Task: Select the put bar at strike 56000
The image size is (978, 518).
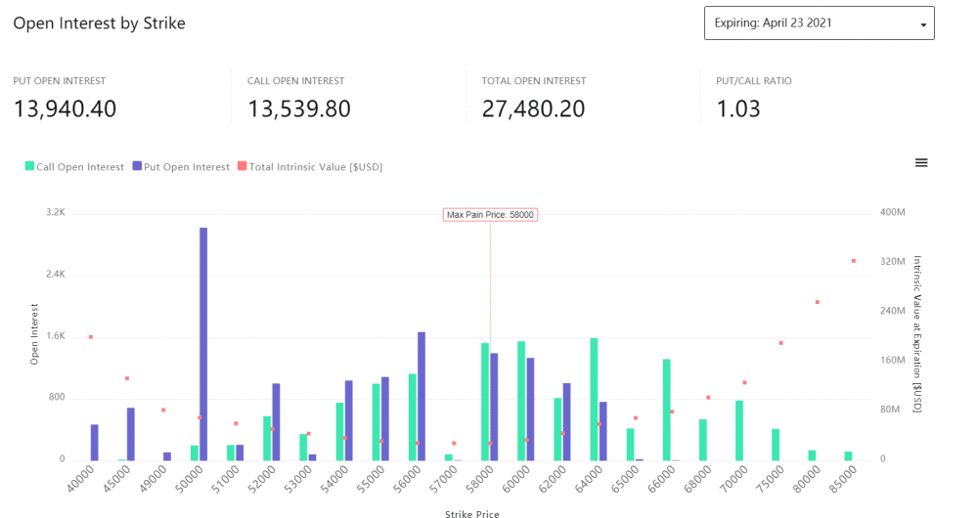Action: click(422, 396)
